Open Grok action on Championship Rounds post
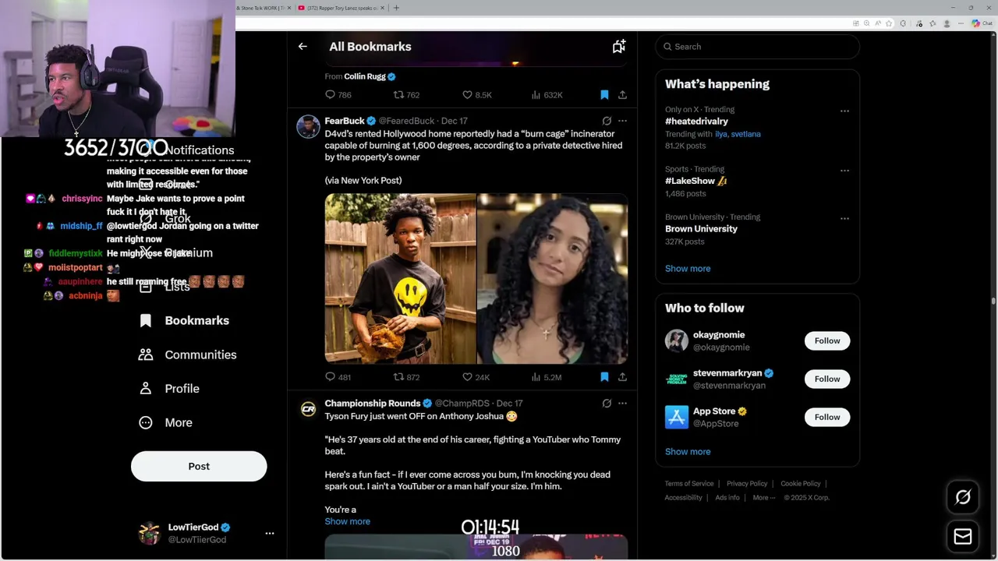998x561 pixels. 607,404
